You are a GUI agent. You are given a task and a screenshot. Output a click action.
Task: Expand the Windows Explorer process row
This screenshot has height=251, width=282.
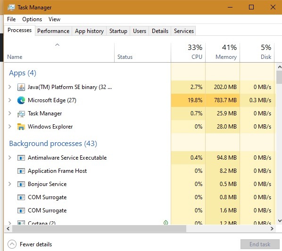pos(10,127)
